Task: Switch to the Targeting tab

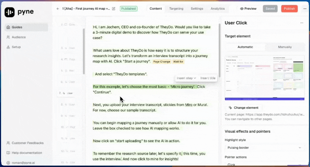Action: pyautogui.click(x=176, y=9)
